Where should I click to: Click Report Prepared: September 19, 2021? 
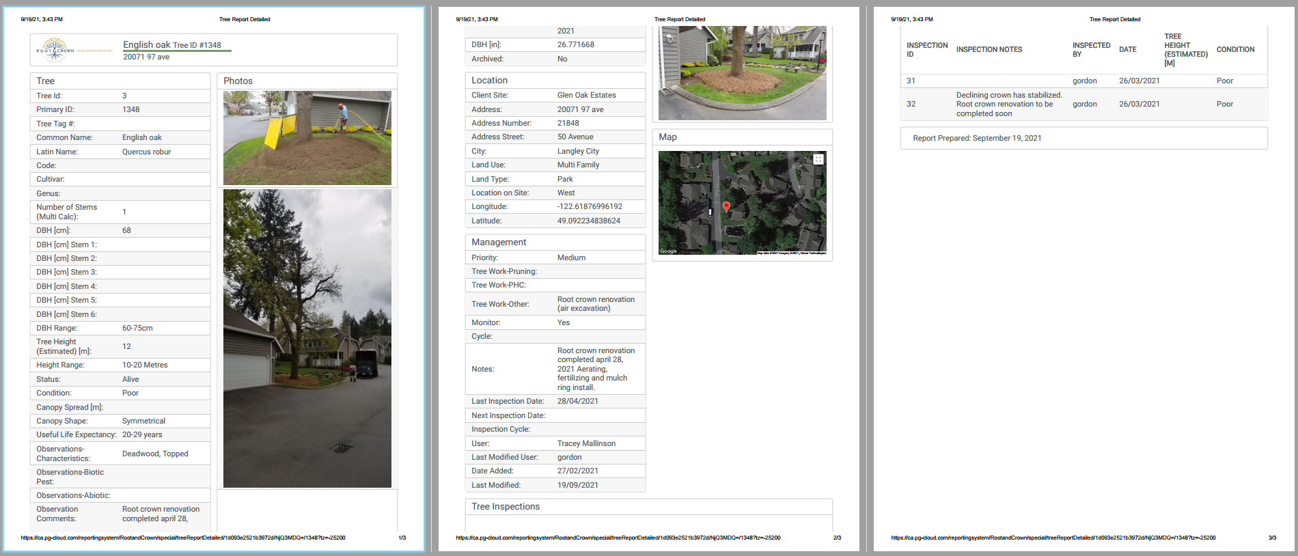(977, 138)
